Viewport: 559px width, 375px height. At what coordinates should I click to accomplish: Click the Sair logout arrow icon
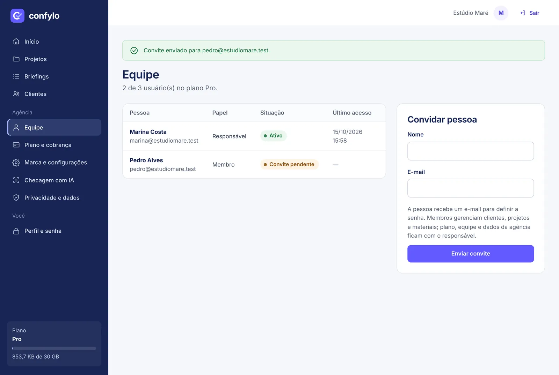click(523, 13)
